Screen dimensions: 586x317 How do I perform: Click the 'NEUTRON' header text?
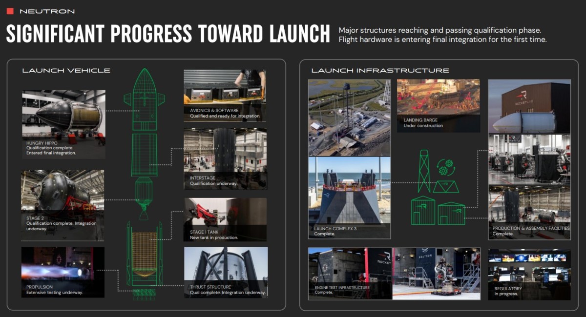point(47,11)
